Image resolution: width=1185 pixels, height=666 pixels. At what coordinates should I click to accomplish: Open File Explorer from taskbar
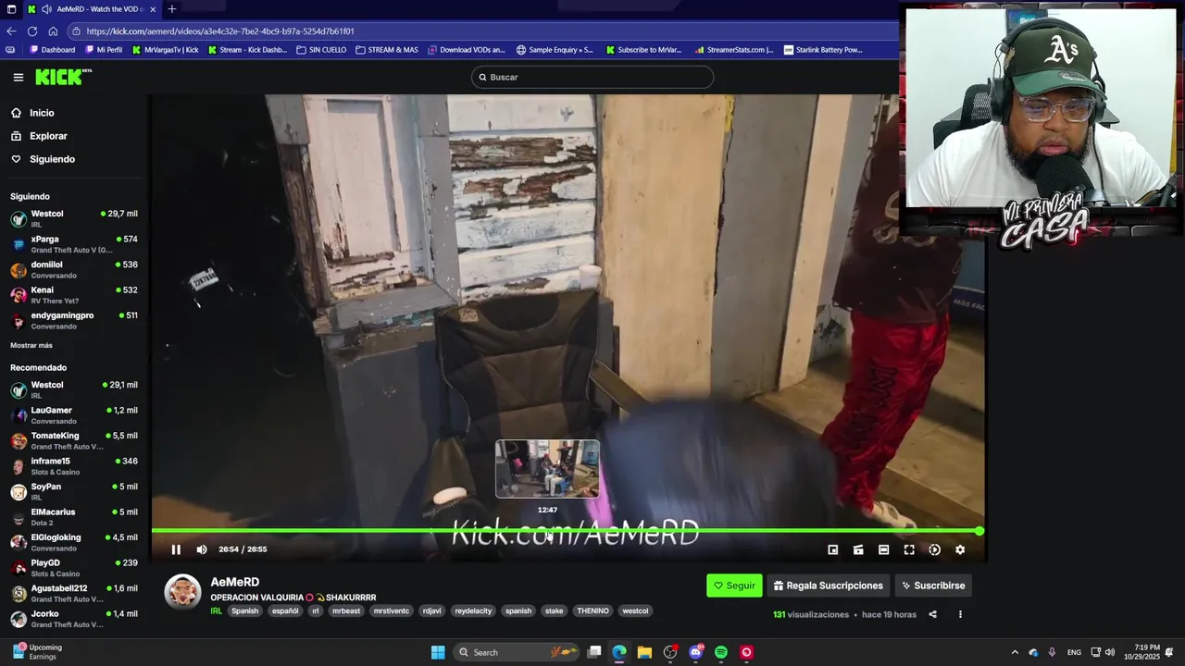644,652
